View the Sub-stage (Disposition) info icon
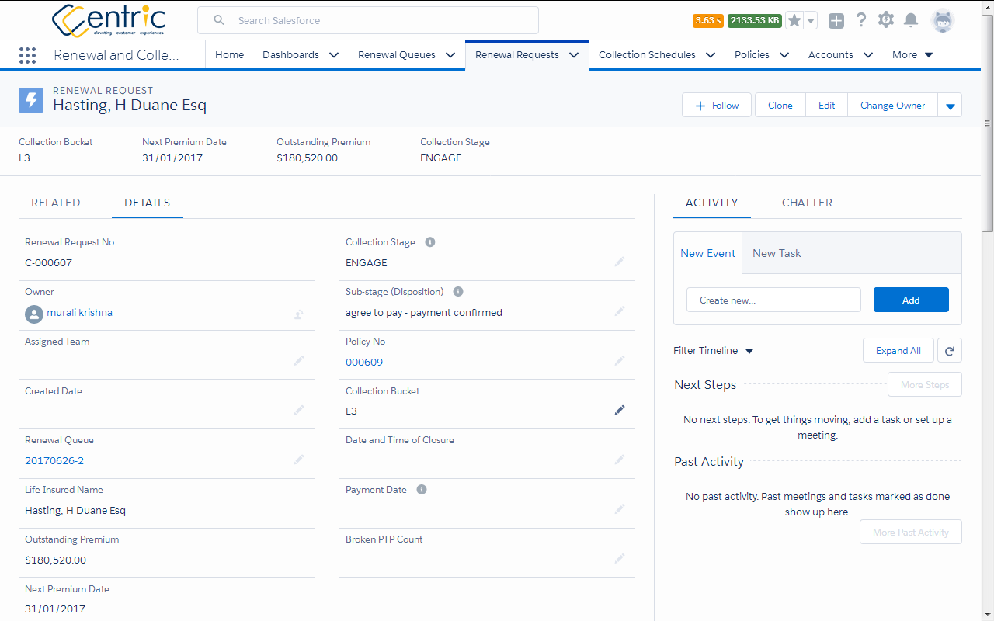Image resolution: width=994 pixels, height=621 pixels. [457, 291]
